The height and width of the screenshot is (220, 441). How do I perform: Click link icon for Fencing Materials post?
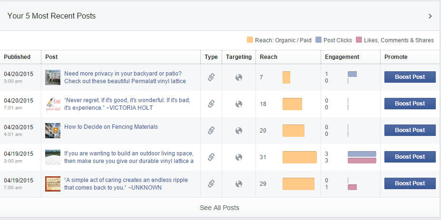pos(211,131)
